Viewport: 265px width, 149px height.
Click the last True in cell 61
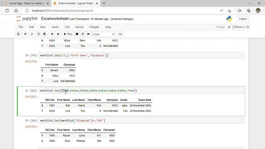pos(130,91)
